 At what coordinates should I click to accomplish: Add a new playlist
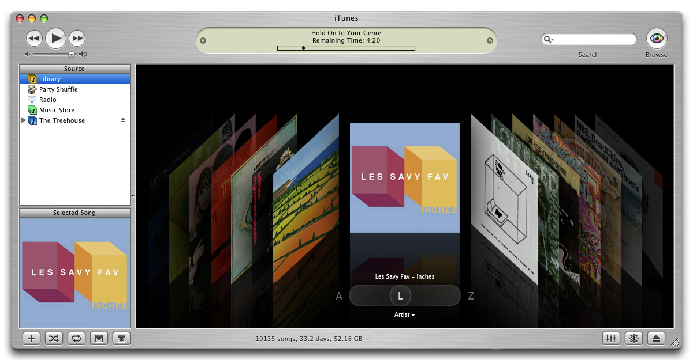(31, 338)
